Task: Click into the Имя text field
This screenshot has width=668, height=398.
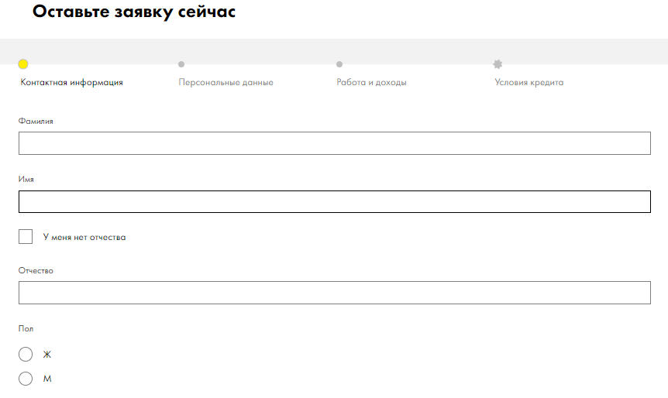Action: coord(334,201)
